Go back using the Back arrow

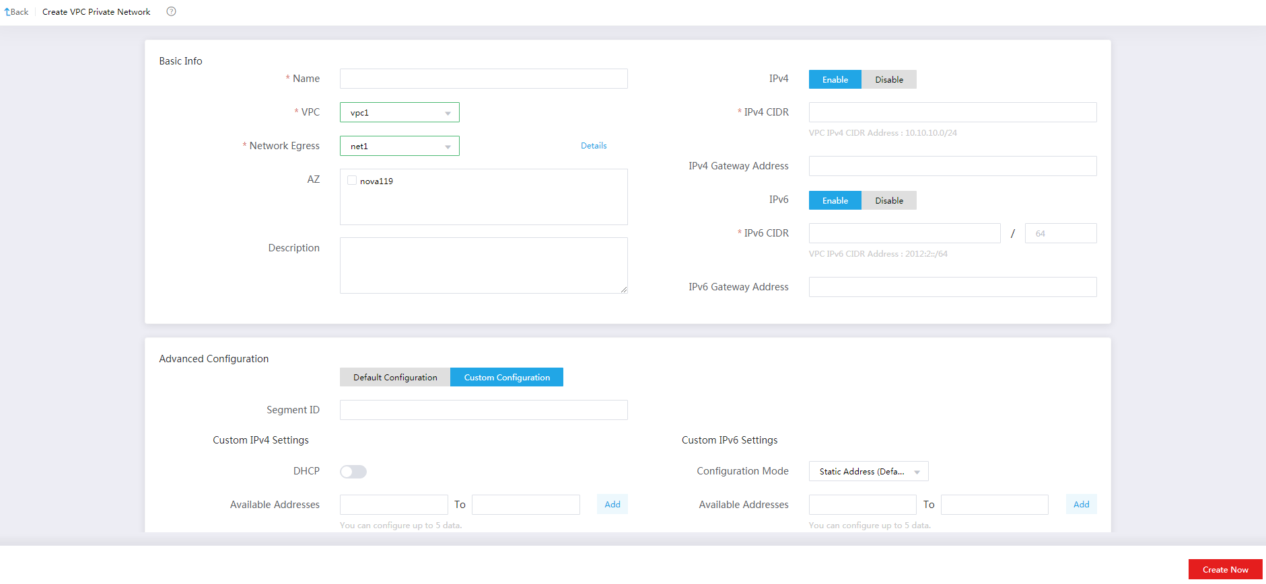coord(17,11)
